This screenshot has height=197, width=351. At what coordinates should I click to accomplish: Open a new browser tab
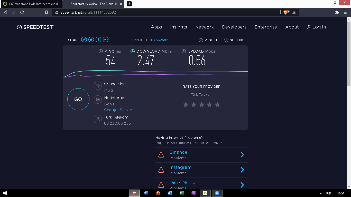(x=129, y=4)
